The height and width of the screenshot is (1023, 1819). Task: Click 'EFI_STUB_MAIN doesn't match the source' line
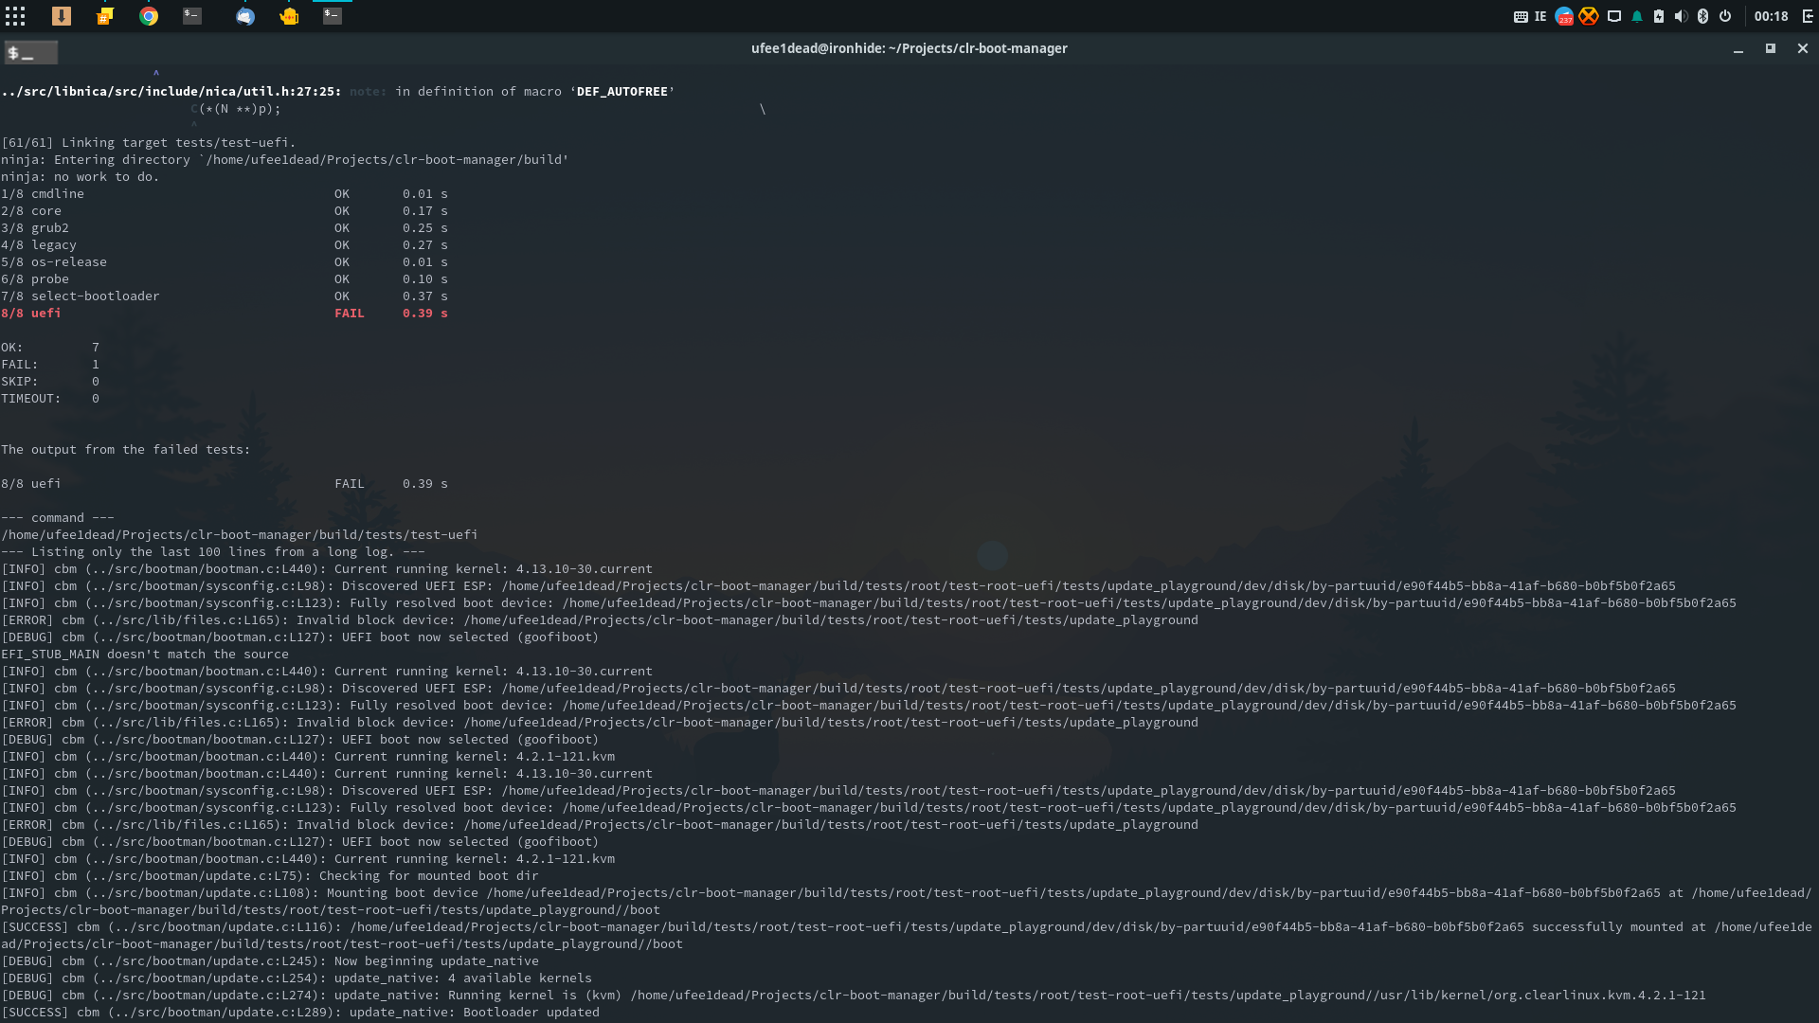pyautogui.click(x=145, y=655)
